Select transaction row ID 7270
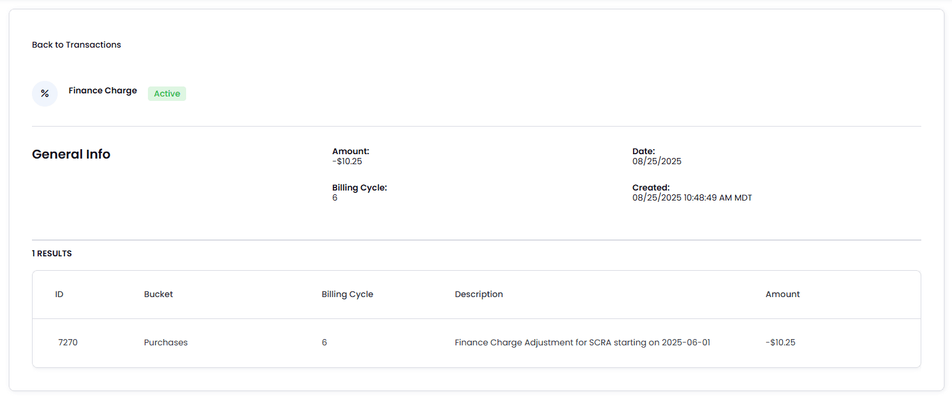 (68, 343)
